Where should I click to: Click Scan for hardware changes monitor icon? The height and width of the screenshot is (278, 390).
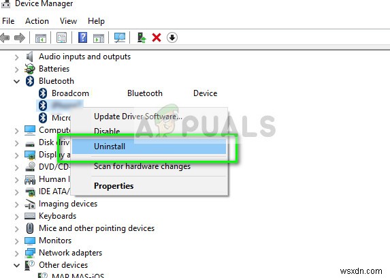pyautogui.click(x=120, y=38)
